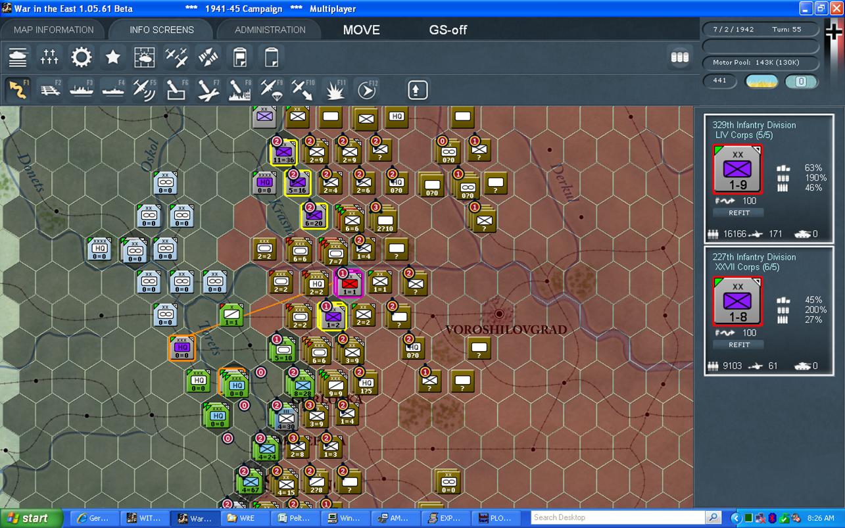
Task: Switch to the INFO SCREENS tab
Action: coord(162,30)
